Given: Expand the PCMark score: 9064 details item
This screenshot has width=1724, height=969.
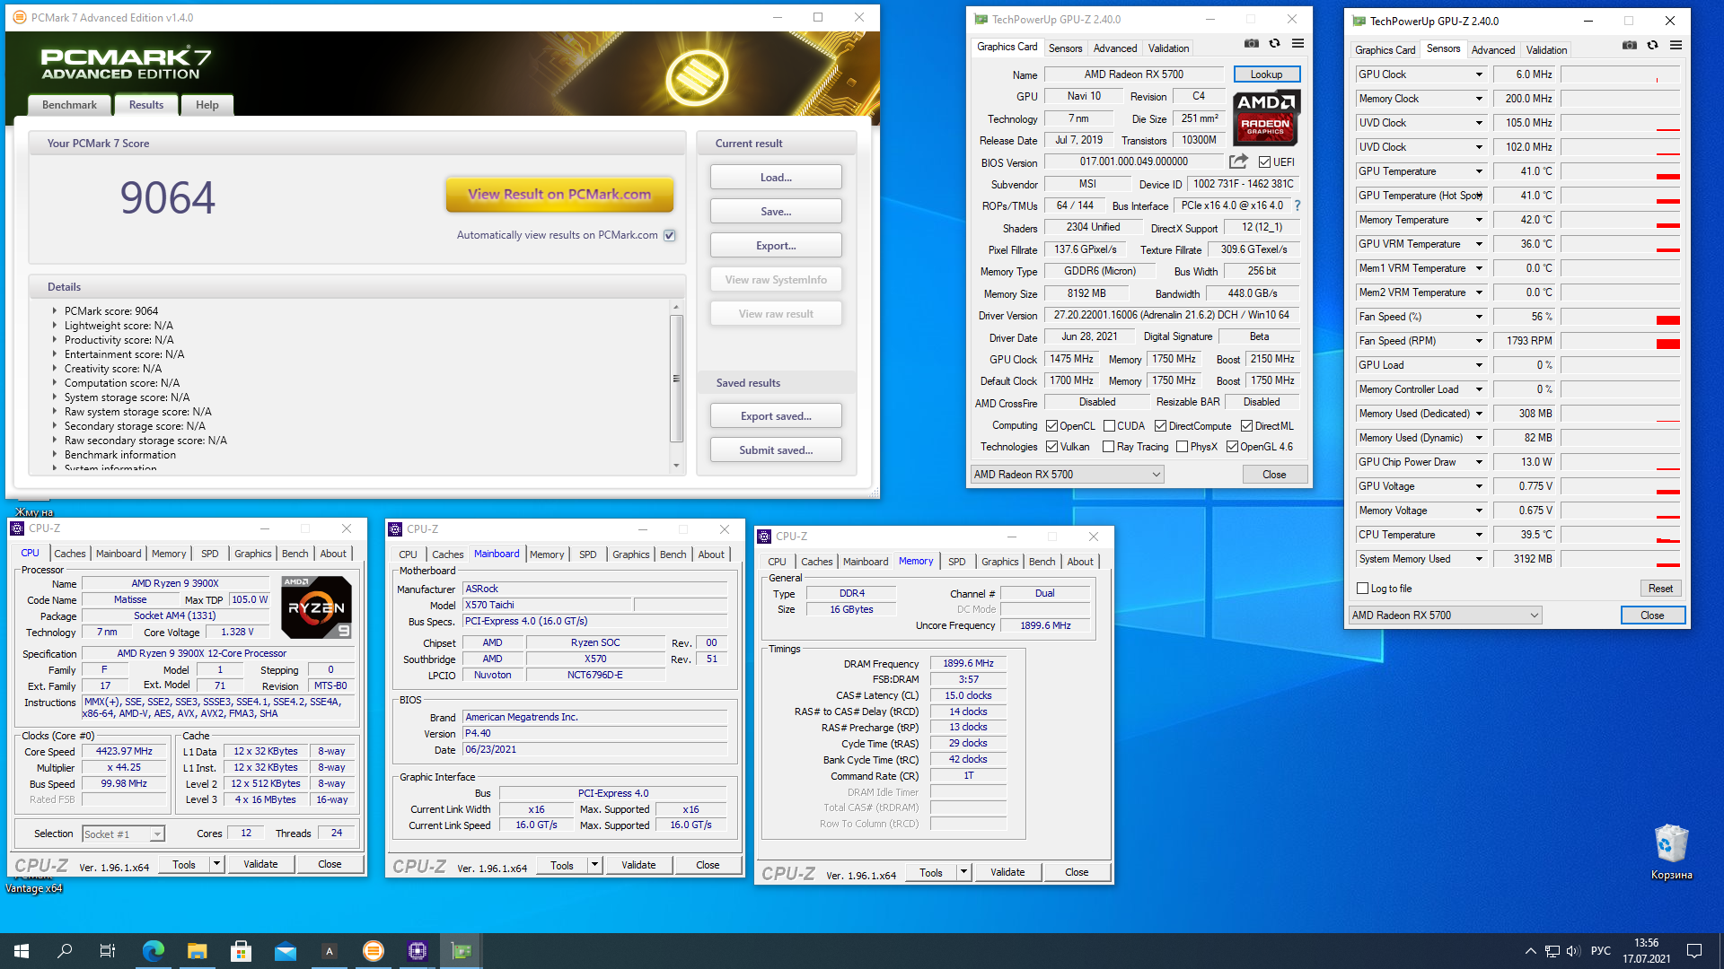Looking at the screenshot, I should (55, 311).
